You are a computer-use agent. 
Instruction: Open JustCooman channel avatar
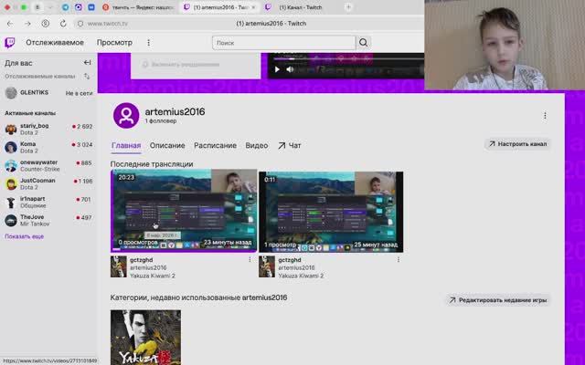click(11, 184)
